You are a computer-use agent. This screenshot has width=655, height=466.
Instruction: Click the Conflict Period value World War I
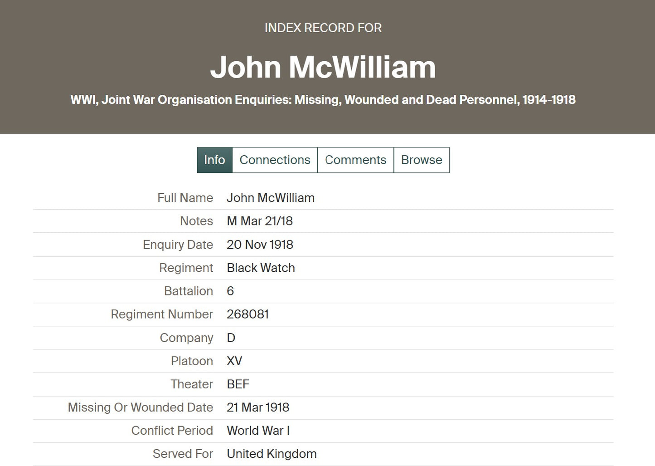pos(258,430)
